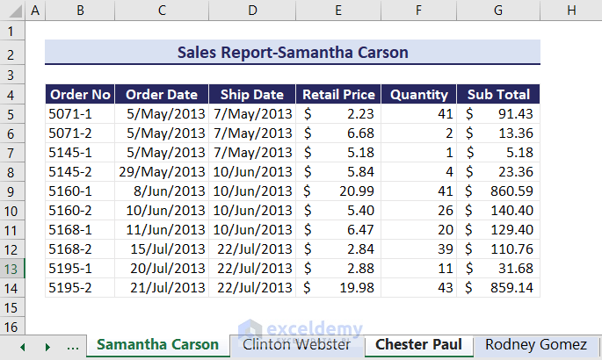Click the order date cell 29/May/2013
This screenshot has height=360, width=602.
pos(162,171)
